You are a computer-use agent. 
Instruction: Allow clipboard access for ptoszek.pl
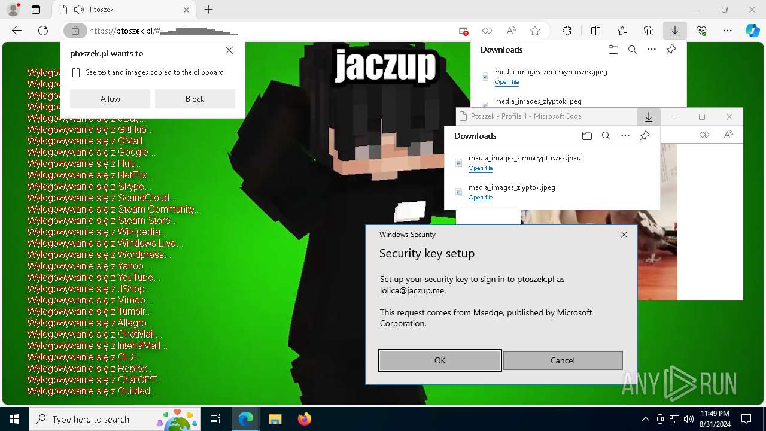click(110, 99)
